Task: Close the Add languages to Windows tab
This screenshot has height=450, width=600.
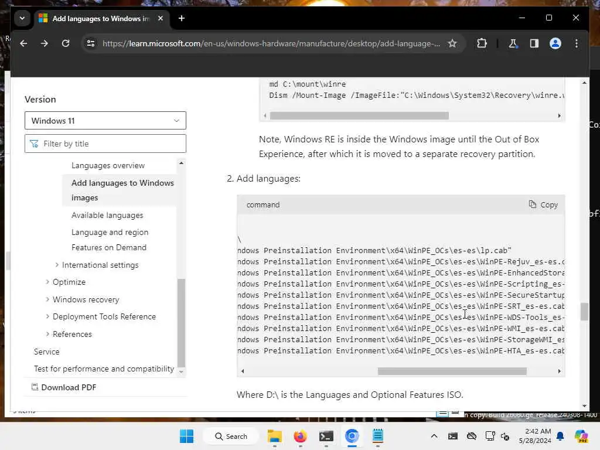Action: pos(161,18)
